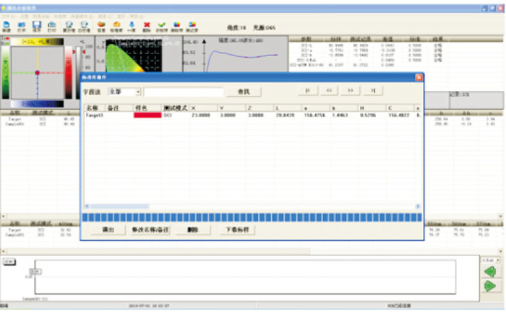This screenshot has height=316, width=506.
Task: Close the standard library dialog
Action: (x=419, y=77)
